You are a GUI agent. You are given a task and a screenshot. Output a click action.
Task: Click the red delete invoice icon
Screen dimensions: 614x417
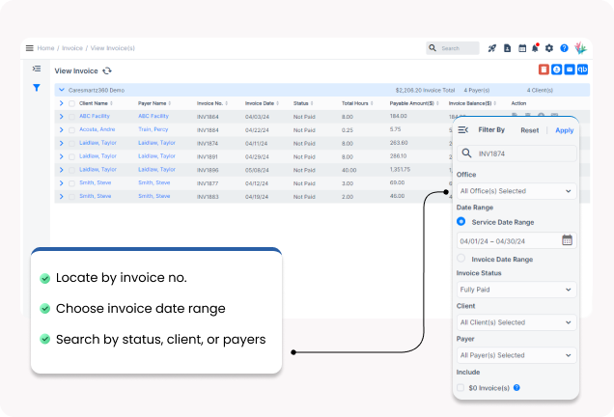tap(544, 69)
